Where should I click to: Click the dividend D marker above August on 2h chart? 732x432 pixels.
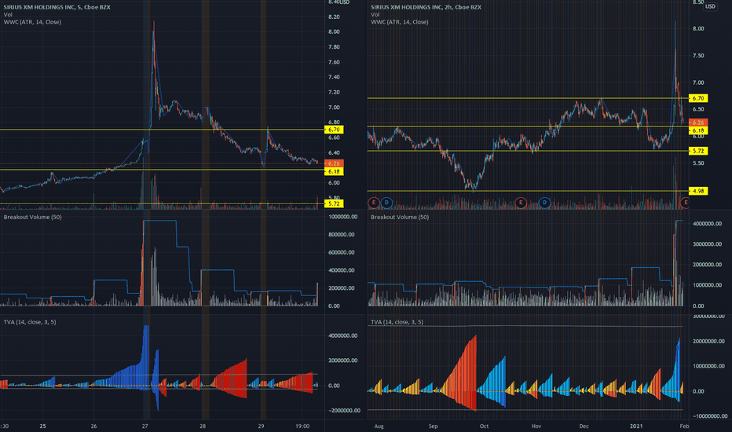[386, 203]
